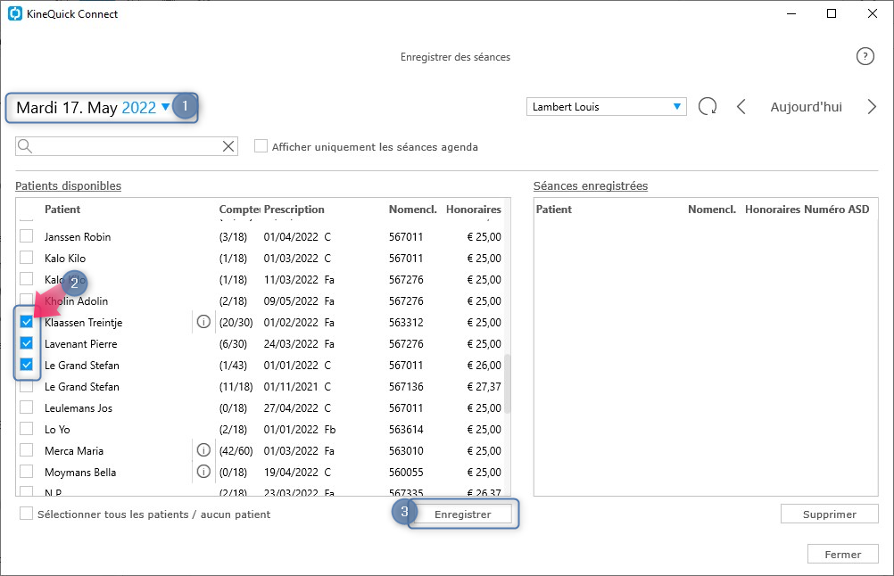Viewport: 894px width, 576px height.
Task: Click the fee '€ 27,37'
Action: [484, 387]
